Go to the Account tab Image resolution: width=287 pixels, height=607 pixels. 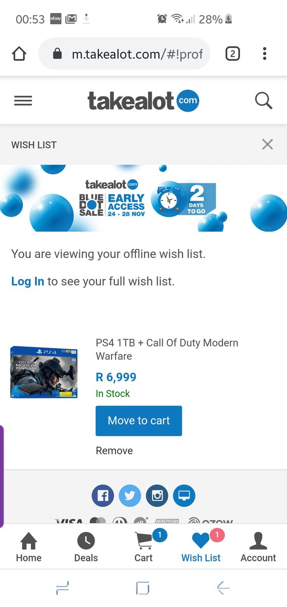coord(258,547)
